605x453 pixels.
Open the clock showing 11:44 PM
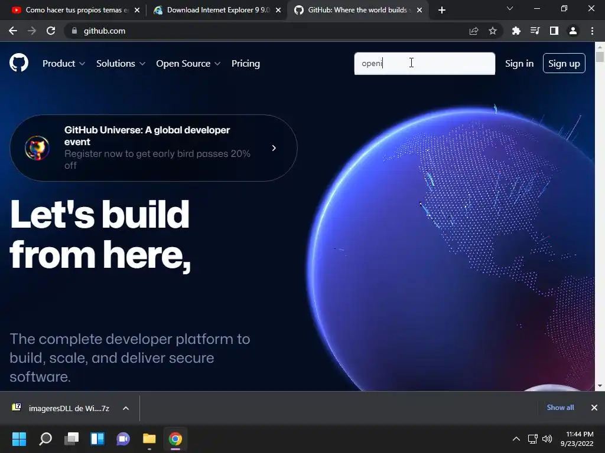click(577, 439)
